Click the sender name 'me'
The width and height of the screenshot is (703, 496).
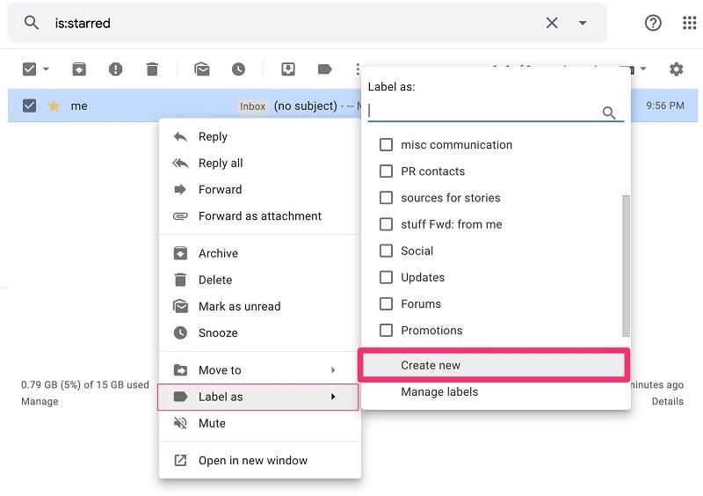[x=79, y=106]
